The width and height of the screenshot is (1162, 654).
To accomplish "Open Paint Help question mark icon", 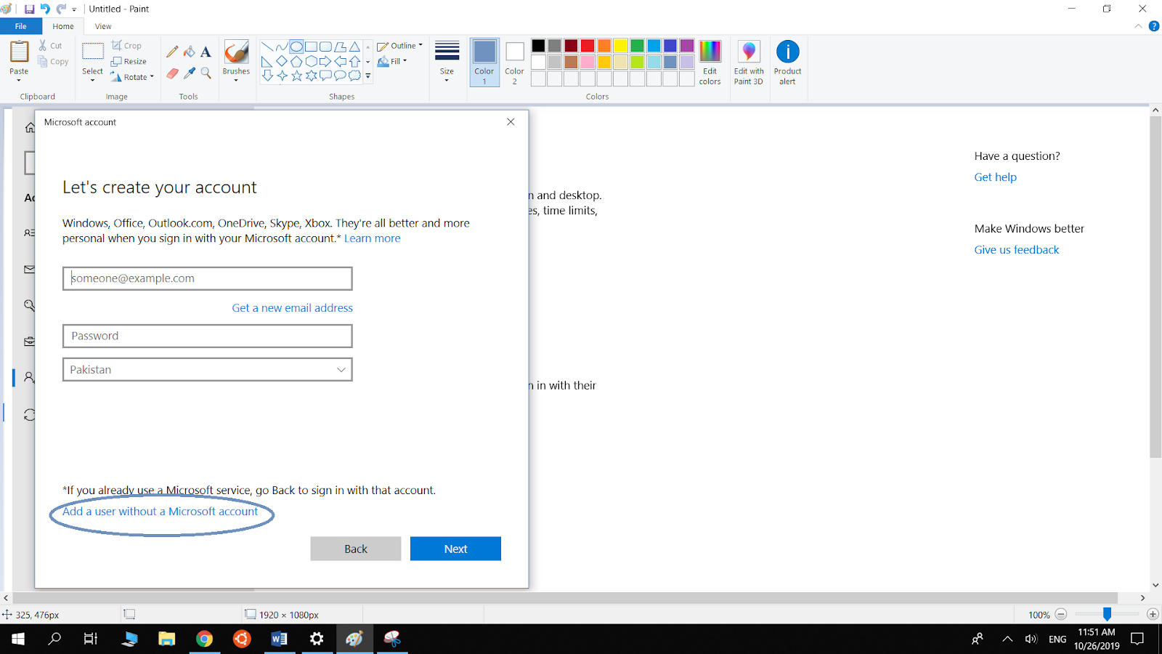I will (x=1153, y=26).
